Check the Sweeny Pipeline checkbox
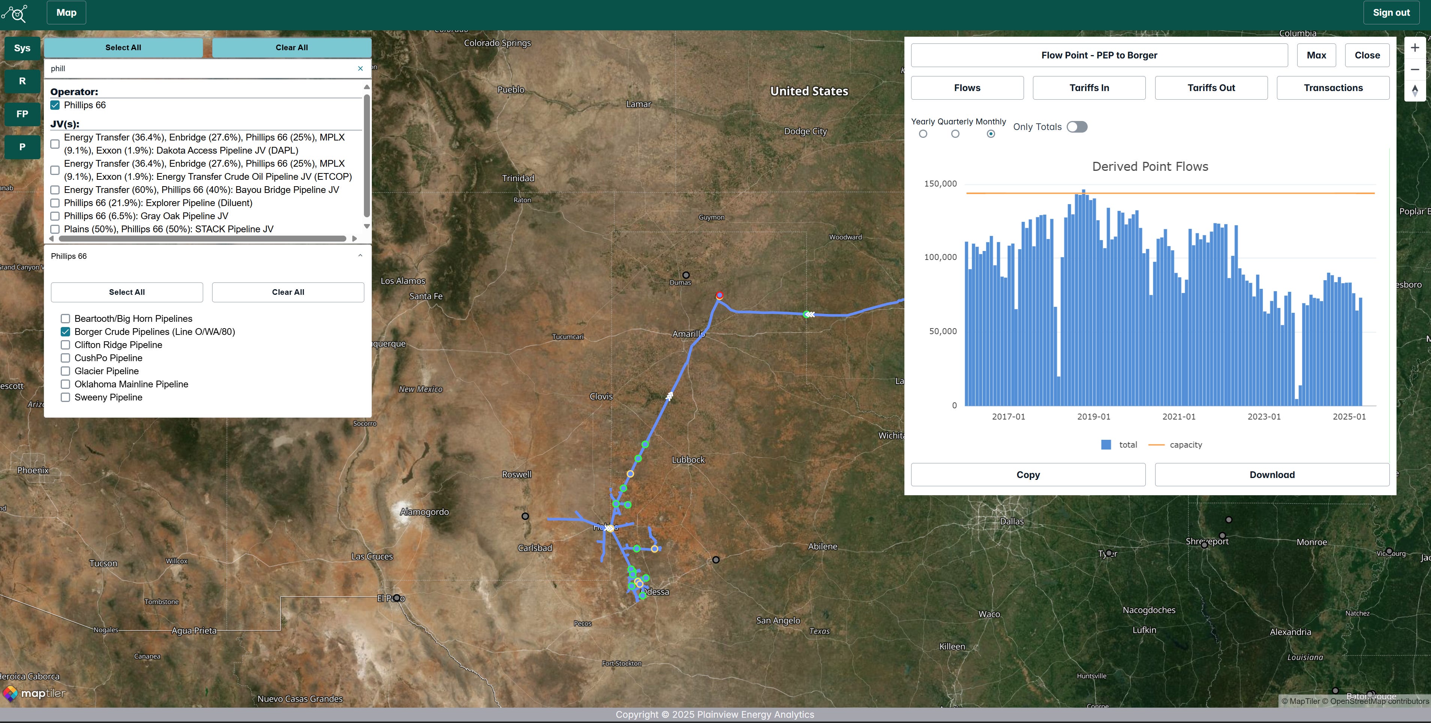The height and width of the screenshot is (723, 1431). tap(66, 397)
